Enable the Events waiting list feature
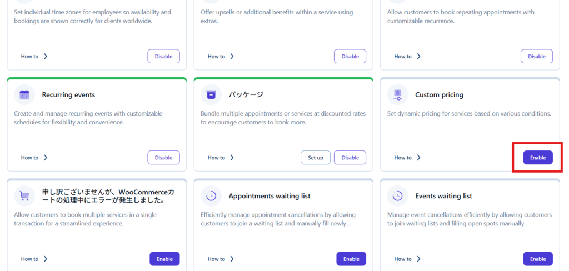The width and height of the screenshot is (569, 271). coord(537,259)
